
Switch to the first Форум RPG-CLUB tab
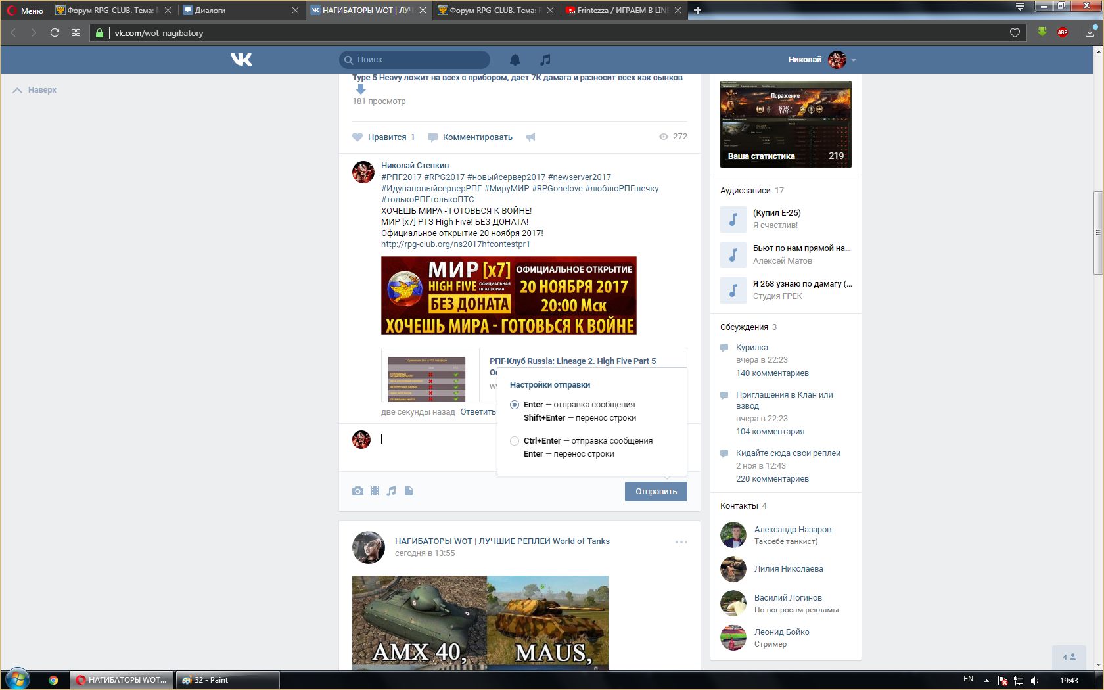112,10
